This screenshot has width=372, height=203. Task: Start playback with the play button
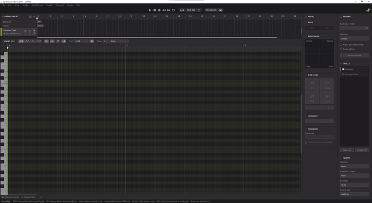click(150, 10)
